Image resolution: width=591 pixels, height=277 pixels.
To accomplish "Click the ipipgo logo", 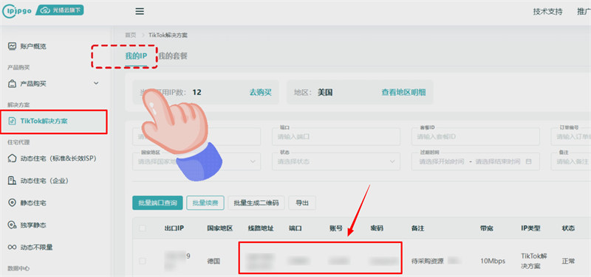I will coord(16,11).
